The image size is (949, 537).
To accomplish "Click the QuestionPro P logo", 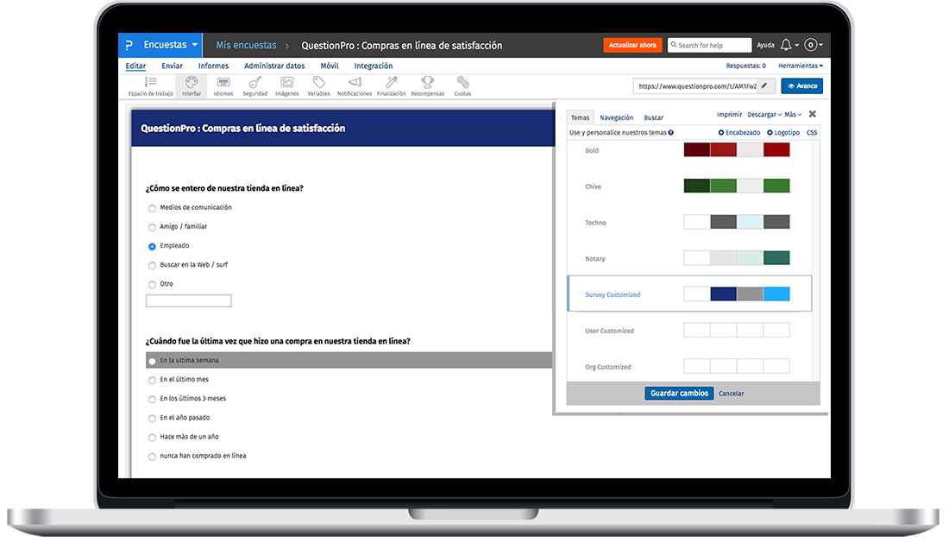I will tap(129, 46).
